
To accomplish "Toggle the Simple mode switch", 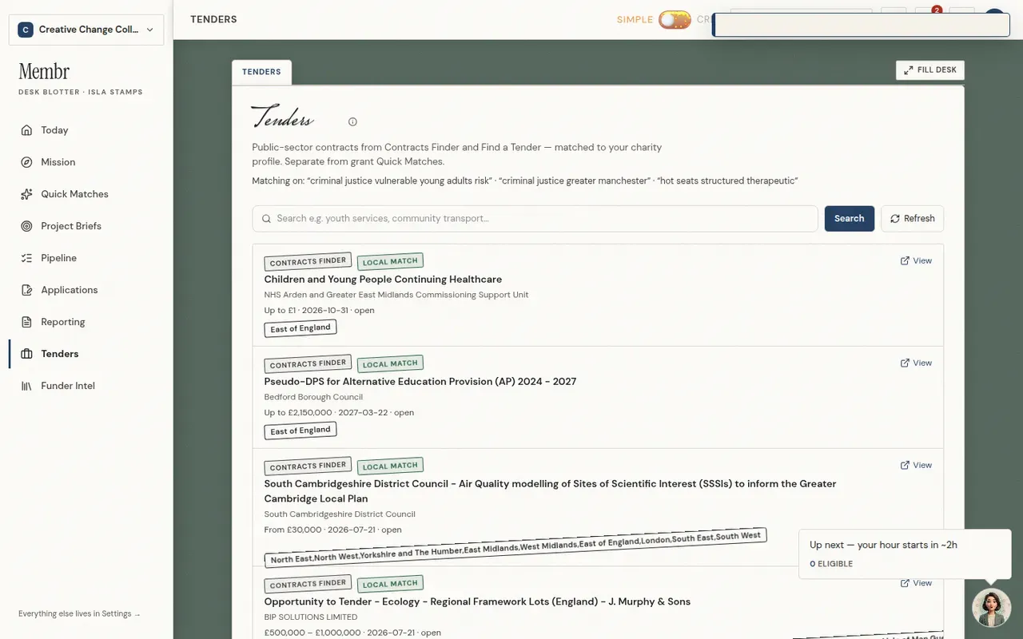I will pos(675,19).
